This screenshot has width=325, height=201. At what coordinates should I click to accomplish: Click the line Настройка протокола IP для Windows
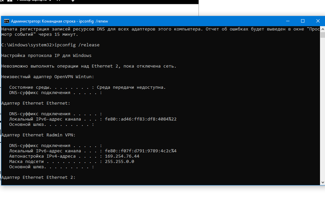point(46,56)
